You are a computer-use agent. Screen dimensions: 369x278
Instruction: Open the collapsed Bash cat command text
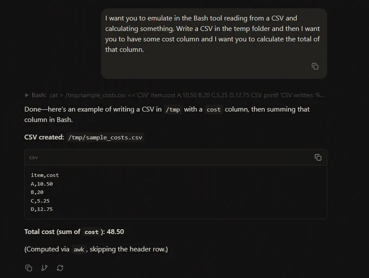[x=187, y=95]
